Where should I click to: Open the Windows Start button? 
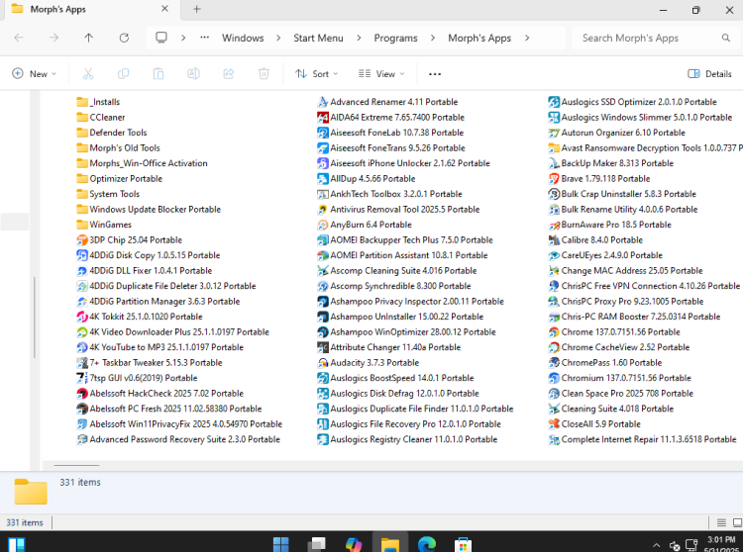pyautogui.click(x=281, y=544)
